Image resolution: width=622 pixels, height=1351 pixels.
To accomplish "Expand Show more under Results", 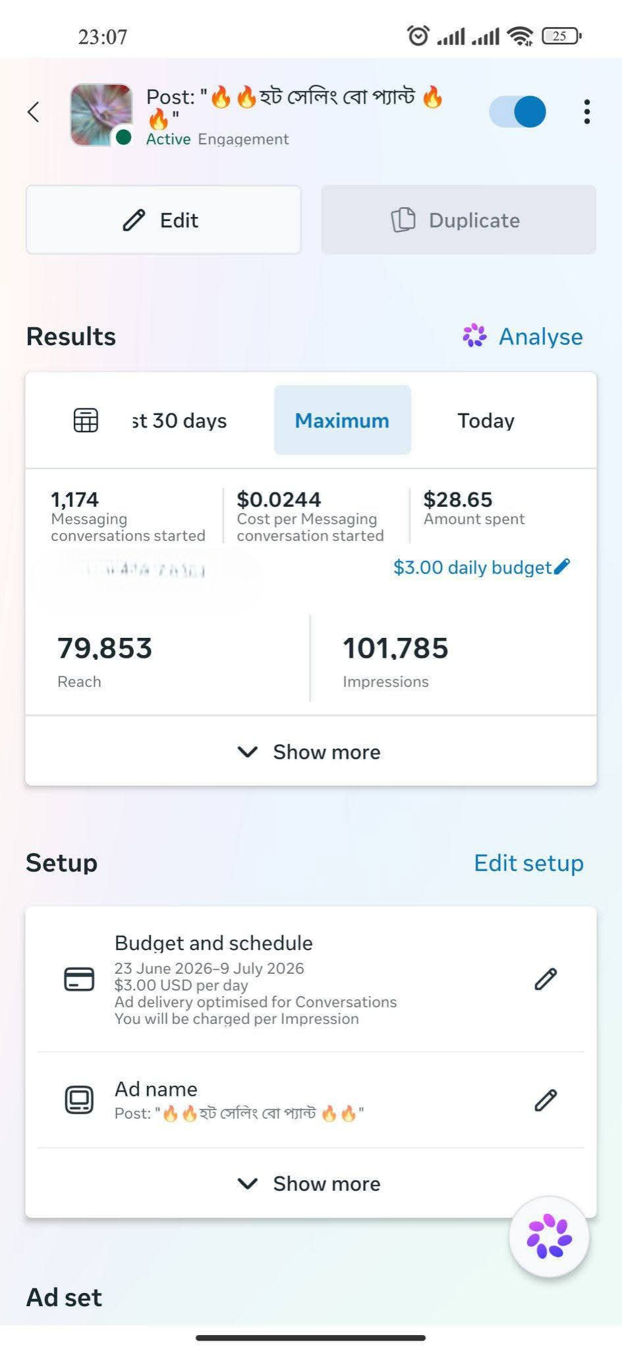I will (311, 751).
